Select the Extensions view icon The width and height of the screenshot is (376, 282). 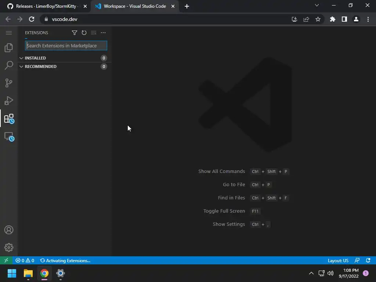pos(9,119)
